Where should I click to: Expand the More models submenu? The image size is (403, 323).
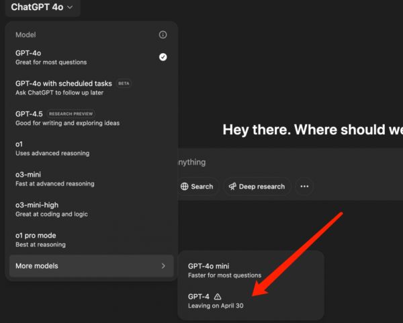pos(91,266)
